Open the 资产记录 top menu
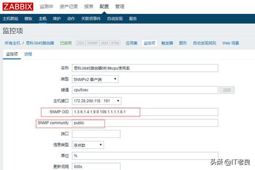The width and height of the screenshot is (255, 170). click(x=69, y=6)
